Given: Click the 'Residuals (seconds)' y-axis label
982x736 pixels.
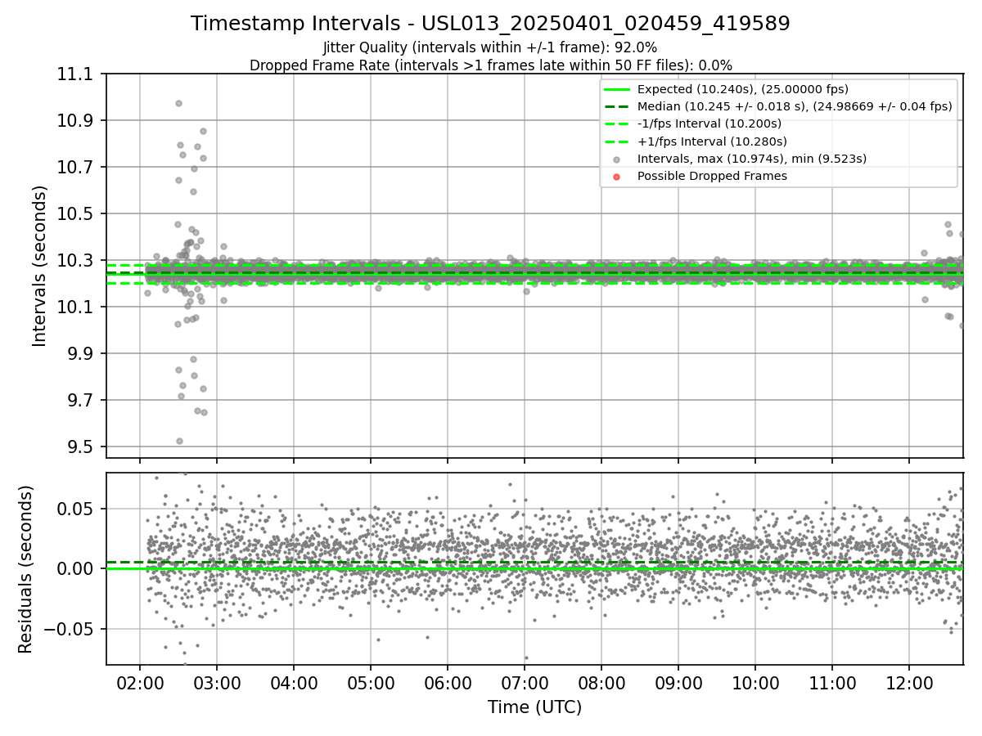Looking at the screenshot, I should pyautogui.click(x=25, y=569).
